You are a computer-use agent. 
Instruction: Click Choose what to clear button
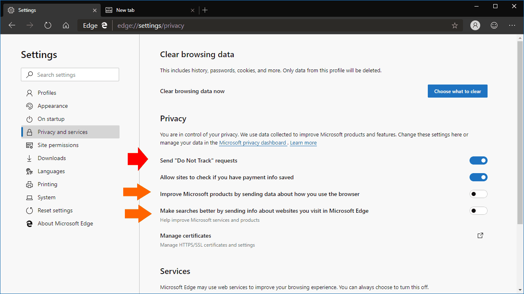(x=458, y=91)
